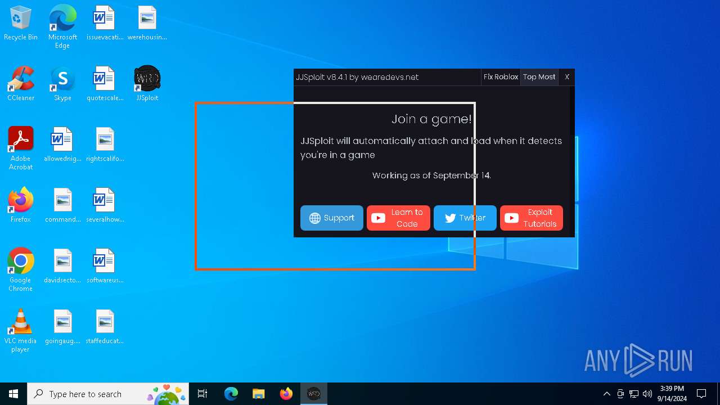This screenshot has width=720, height=405.
Task: Open the volume control in the tray
Action: (647, 394)
